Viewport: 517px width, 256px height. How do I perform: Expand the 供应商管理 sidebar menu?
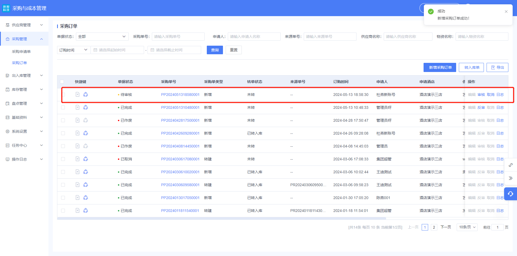[25, 25]
